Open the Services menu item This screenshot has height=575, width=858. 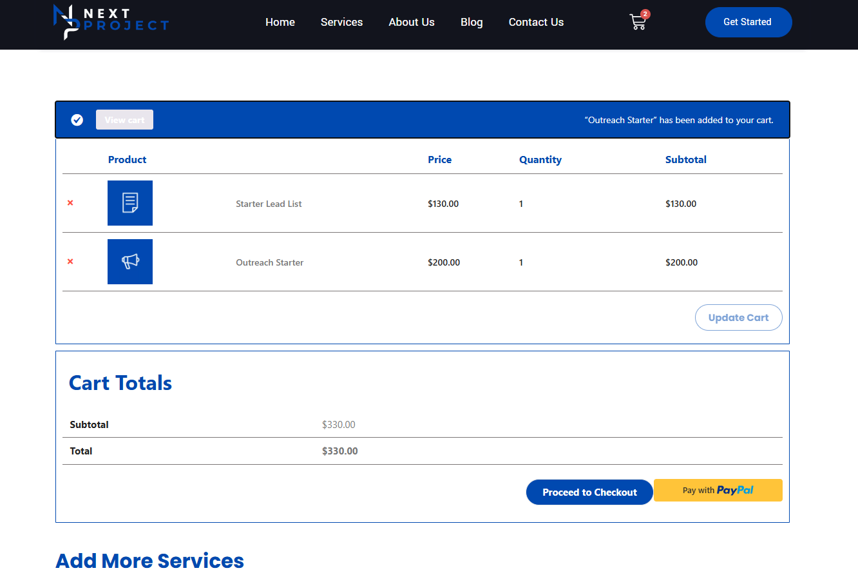341,22
